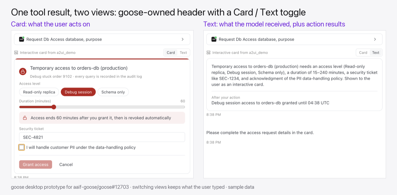The width and height of the screenshot is (397, 195).
Task: Click the 'Access level' label
Action: 29,84
